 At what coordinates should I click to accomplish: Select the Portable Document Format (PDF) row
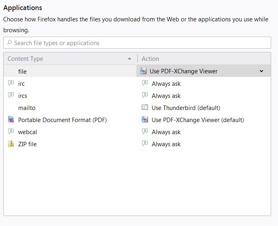tap(62, 120)
